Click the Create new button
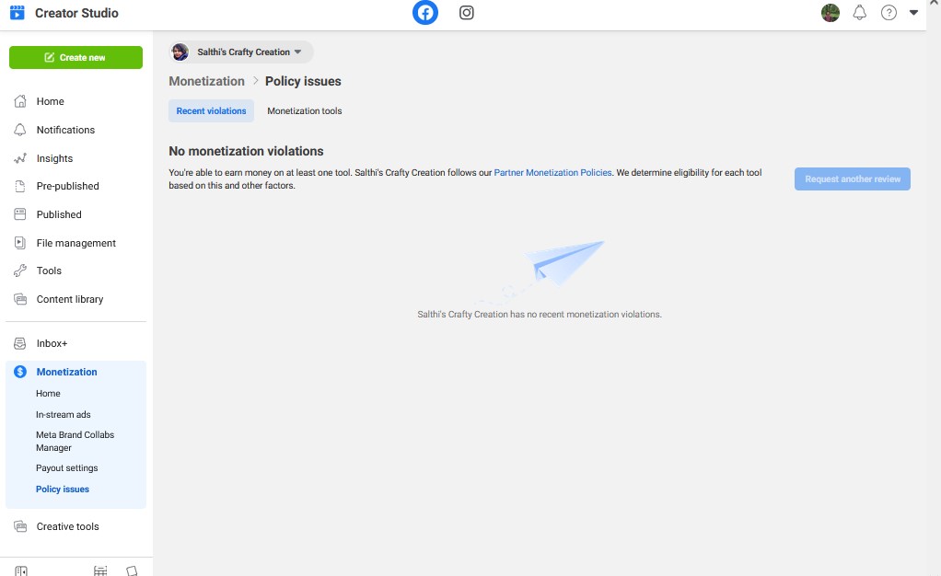The height and width of the screenshot is (576, 941). tap(76, 58)
